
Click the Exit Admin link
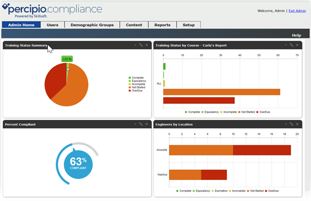[x=297, y=11]
